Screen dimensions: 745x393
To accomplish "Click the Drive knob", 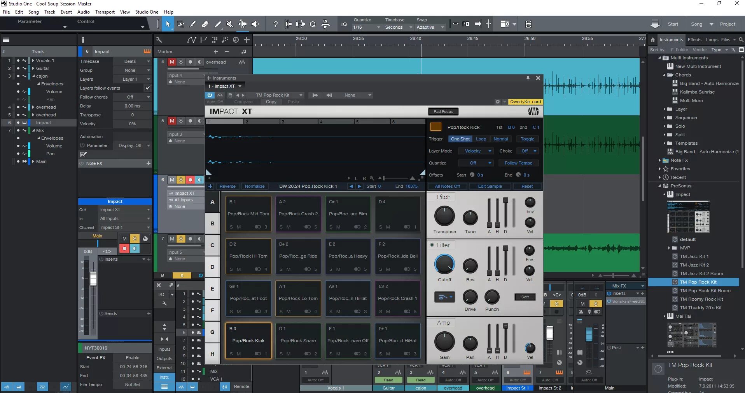I will (x=470, y=297).
